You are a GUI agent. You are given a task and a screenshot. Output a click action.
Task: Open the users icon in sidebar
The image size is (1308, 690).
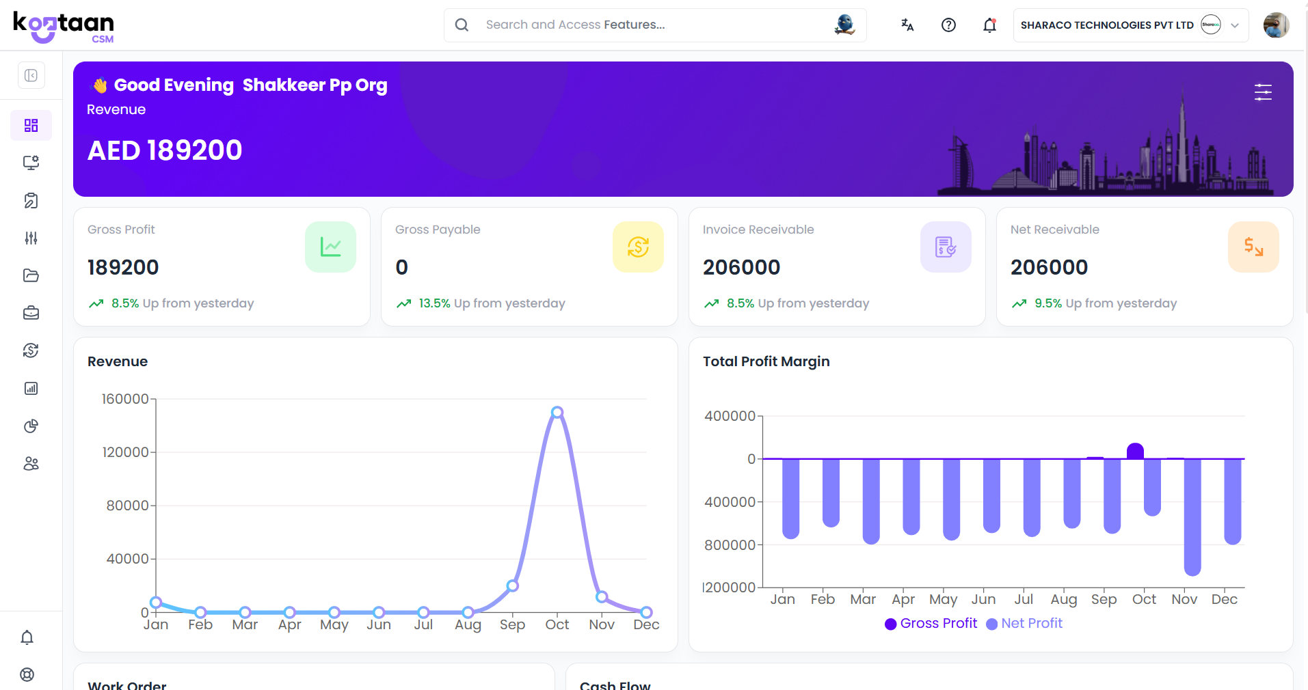31,463
